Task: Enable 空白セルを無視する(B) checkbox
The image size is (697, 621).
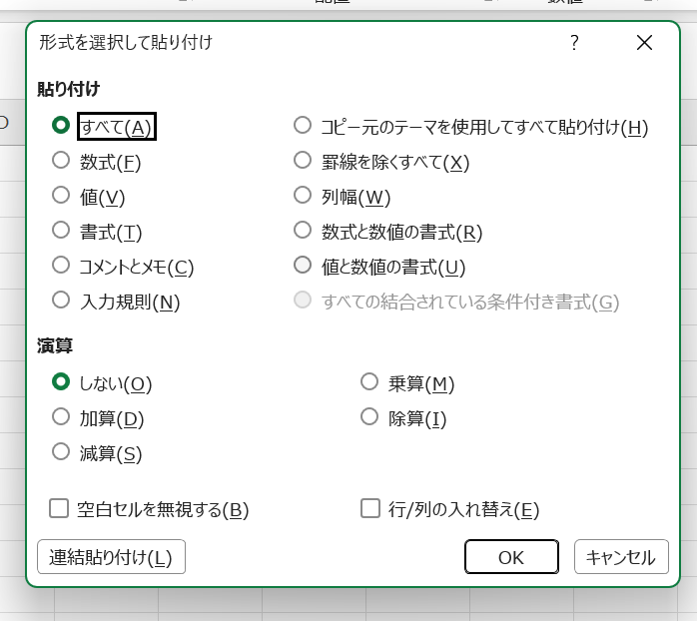Action: click(59, 509)
